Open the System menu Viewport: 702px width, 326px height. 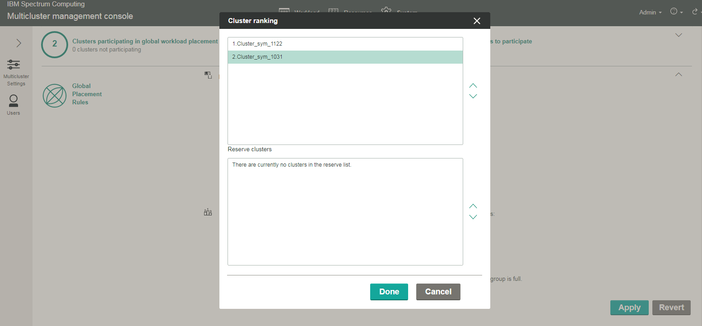tap(399, 12)
